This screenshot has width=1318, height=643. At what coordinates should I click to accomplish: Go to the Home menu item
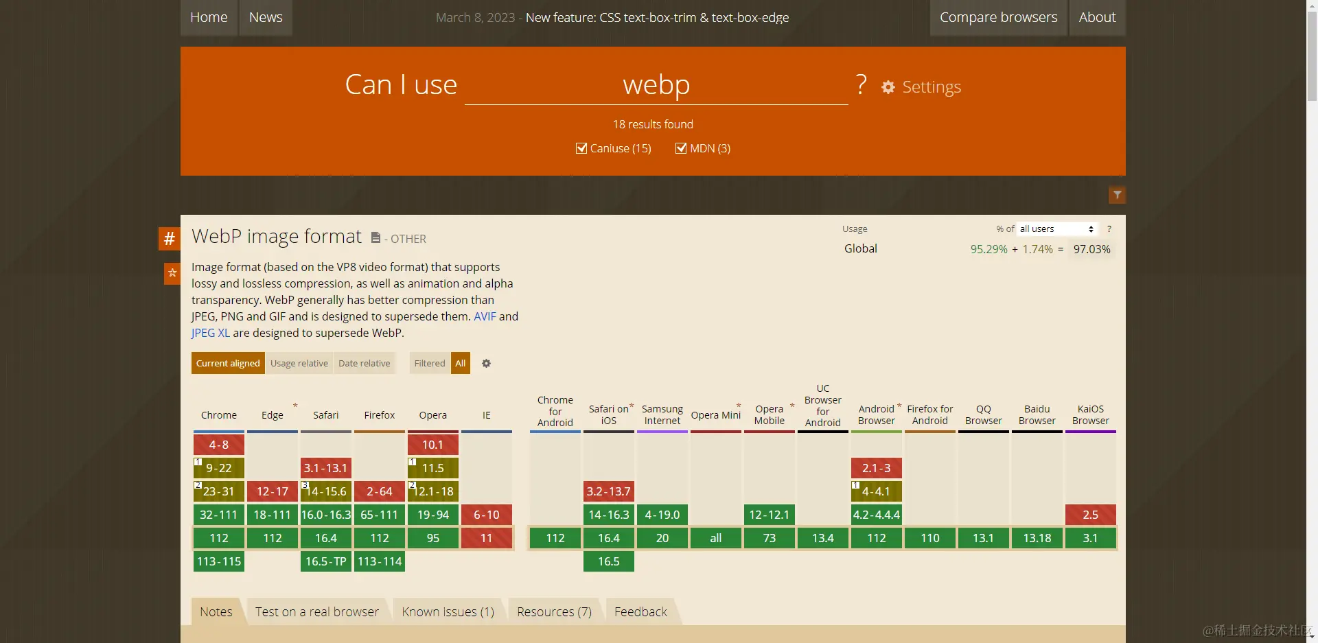(209, 17)
